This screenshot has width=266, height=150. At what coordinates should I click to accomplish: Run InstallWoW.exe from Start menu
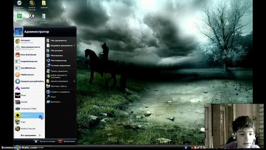point(29,68)
